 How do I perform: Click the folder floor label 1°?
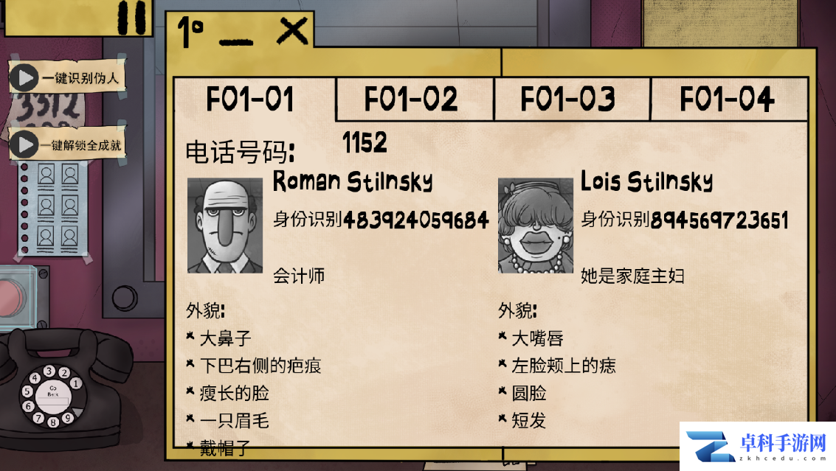point(190,32)
